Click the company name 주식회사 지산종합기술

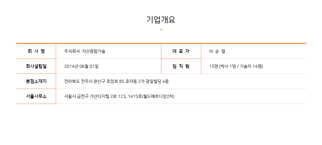(85, 51)
